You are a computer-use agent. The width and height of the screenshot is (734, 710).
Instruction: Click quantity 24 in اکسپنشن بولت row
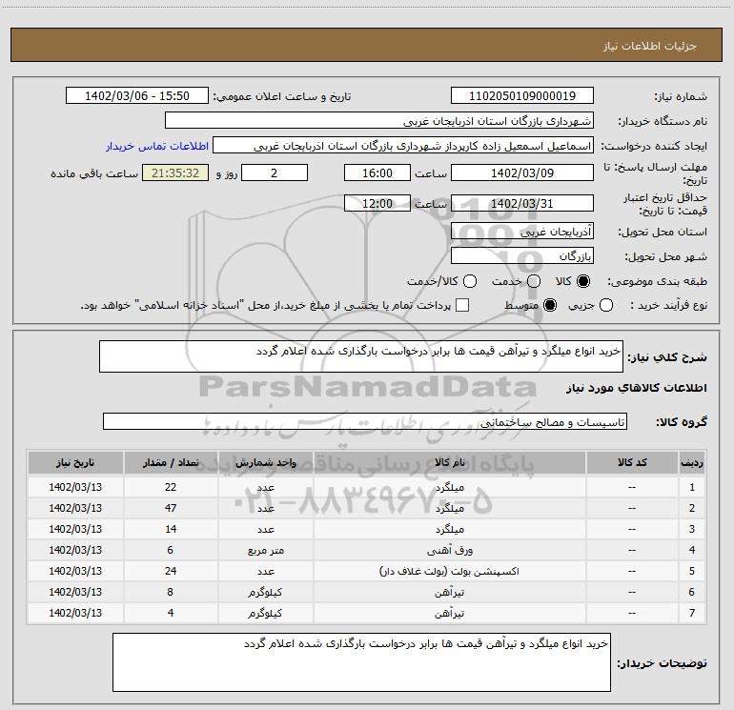click(171, 571)
